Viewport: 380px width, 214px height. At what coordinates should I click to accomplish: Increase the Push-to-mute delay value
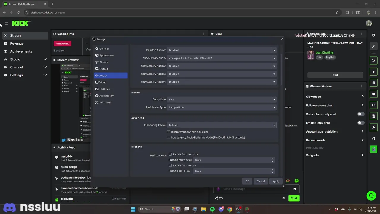tap(272, 159)
